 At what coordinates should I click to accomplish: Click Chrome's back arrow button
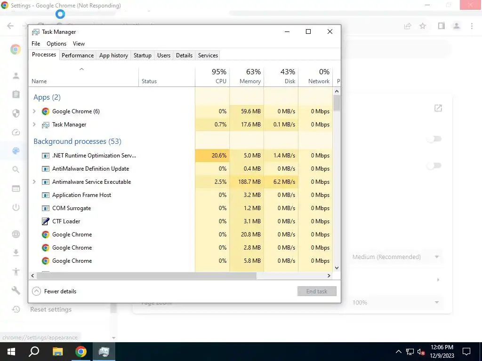pyautogui.click(x=10, y=26)
